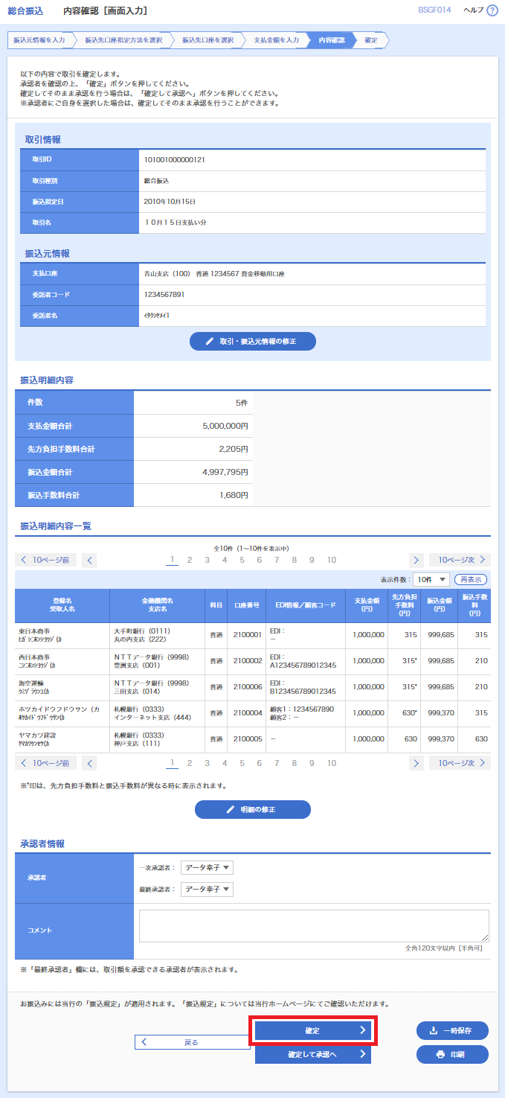The width and height of the screenshot is (505, 1098).
Task: Click the 一時保存 download button
Action: pos(452,1030)
